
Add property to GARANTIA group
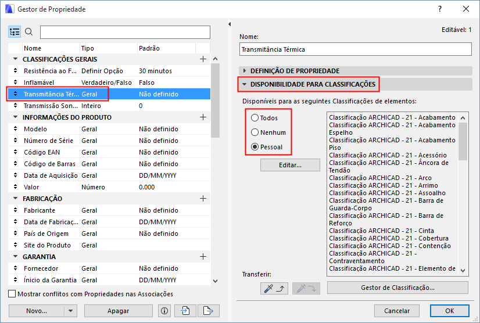pos(203,257)
